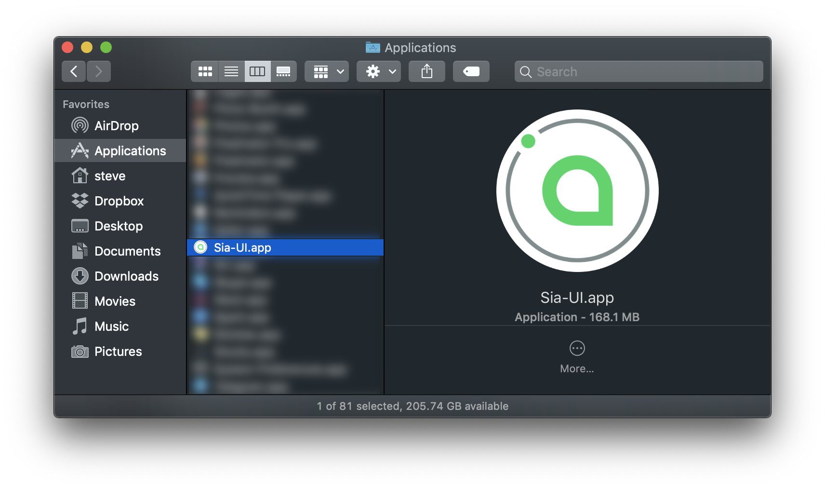Select Applications in the sidebar
This screenshot has height=489, width=825.
click(120, 151)
